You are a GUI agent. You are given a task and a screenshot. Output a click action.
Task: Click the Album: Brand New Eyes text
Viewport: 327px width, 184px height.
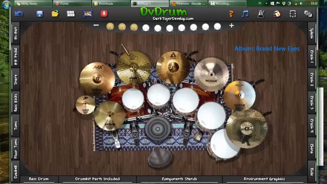pos(267,49)
